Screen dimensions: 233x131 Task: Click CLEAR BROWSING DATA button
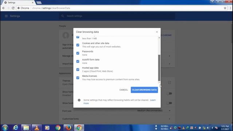click(x=144, y=90)
